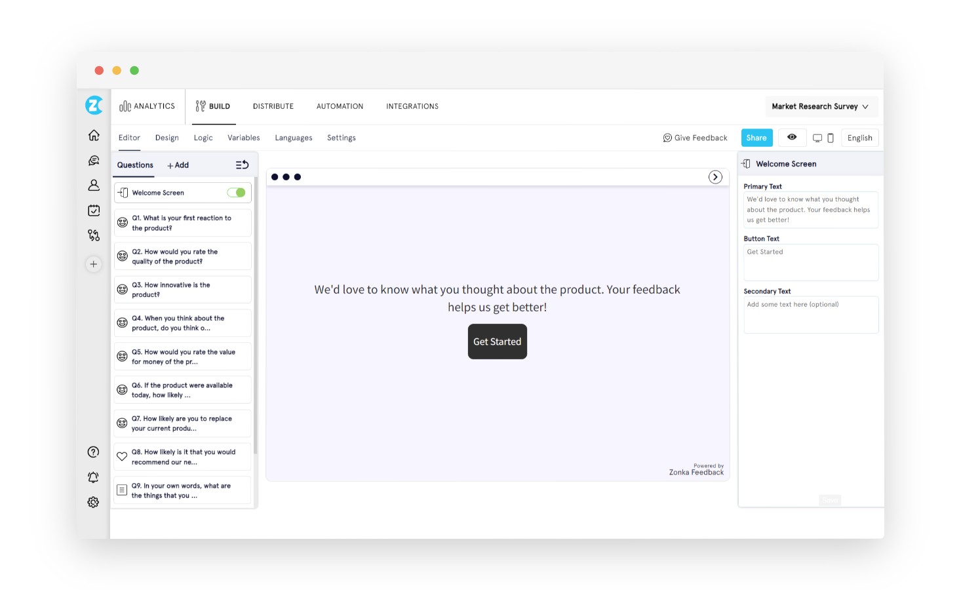This screenshot has width=961, height=590.
Task: Open the settings gear icon at sidebar bottom
Action: click(x=93, y=502)
